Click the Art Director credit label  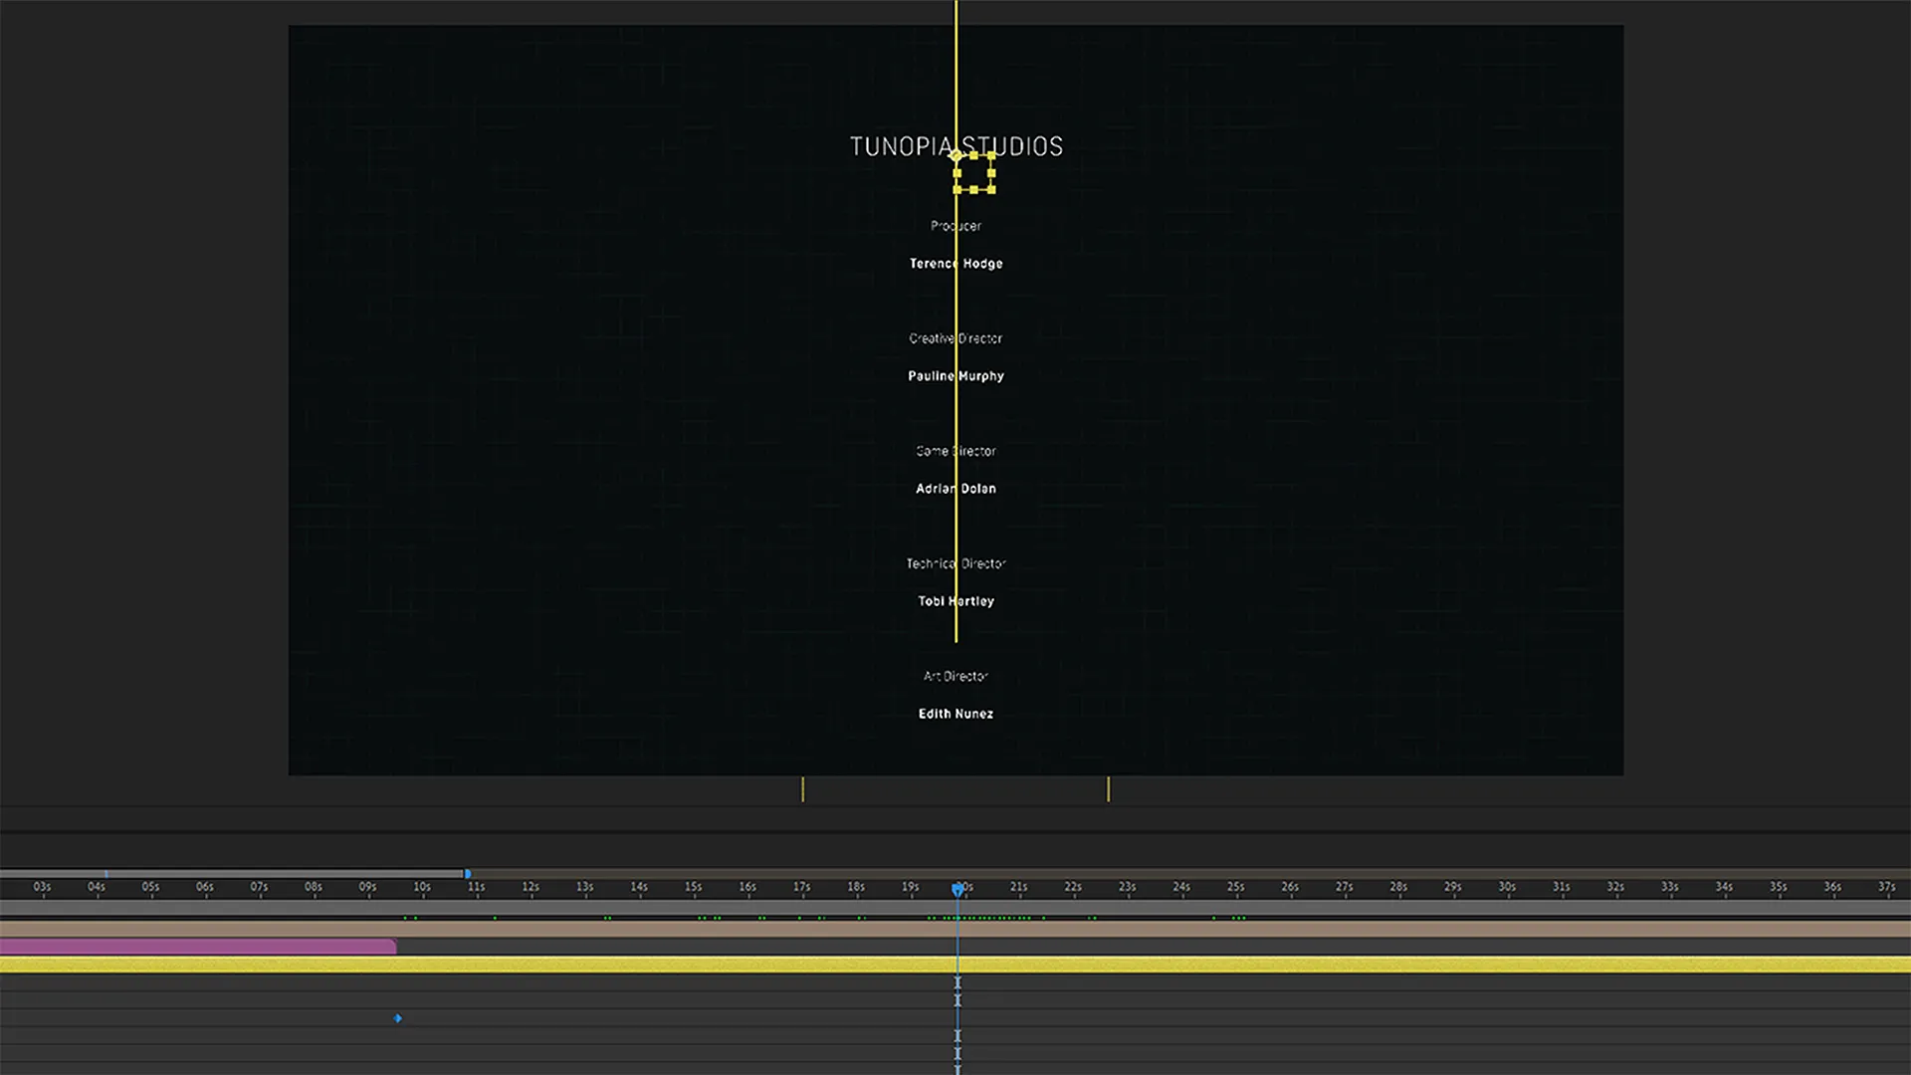pos(955,676)
